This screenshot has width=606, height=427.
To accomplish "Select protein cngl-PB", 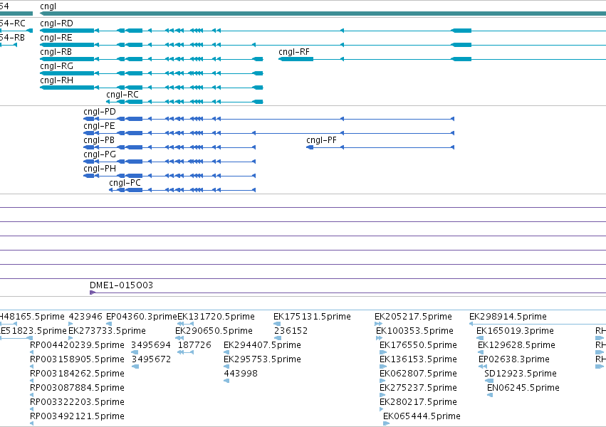I will point(169,147).
